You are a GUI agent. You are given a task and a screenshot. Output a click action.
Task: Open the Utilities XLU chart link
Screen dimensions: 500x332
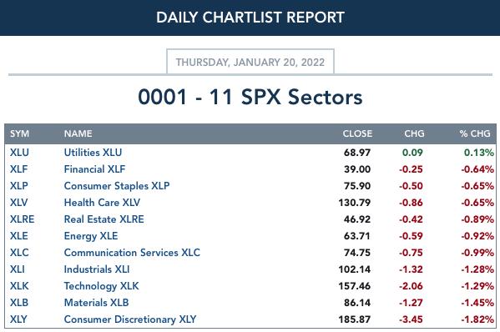93,153
